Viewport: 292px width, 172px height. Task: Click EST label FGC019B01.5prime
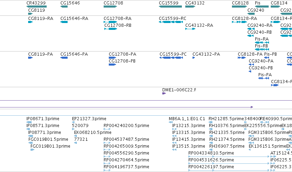point(48,140)
